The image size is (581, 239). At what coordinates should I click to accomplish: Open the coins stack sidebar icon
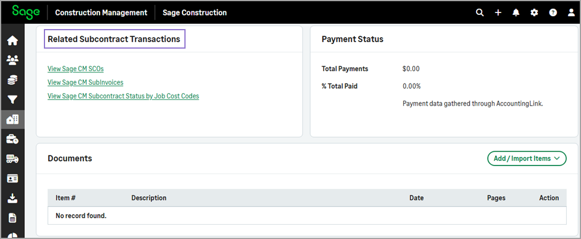pyautogui.click(x=12, y=79)
